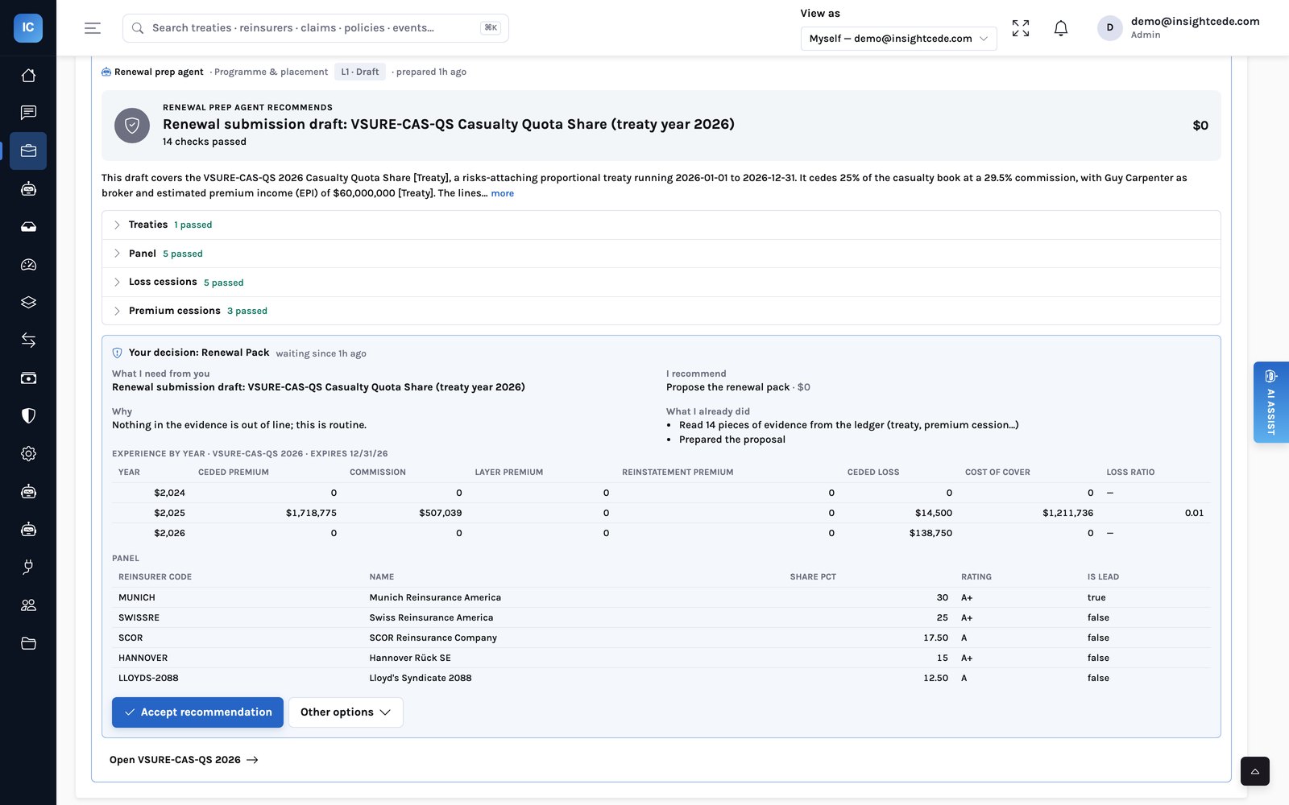Click the $507,039 commission value
Viewport: 1289px width, 805px height.
pyautogui.click(x=440, y=513)
